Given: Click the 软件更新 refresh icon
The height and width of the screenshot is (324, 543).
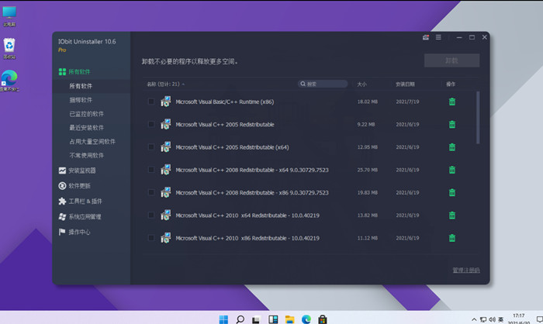Looking at the screenshot, I should pos(62,186).
